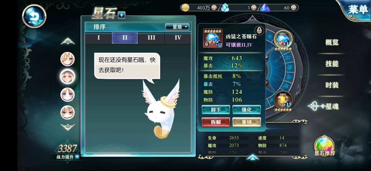
Task: Add gold with the plus beside 403万
Action: click(214, 8)
